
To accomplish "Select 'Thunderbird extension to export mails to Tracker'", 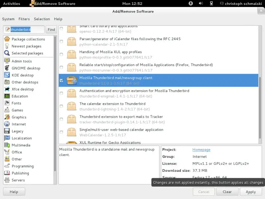I will (158, 119).
